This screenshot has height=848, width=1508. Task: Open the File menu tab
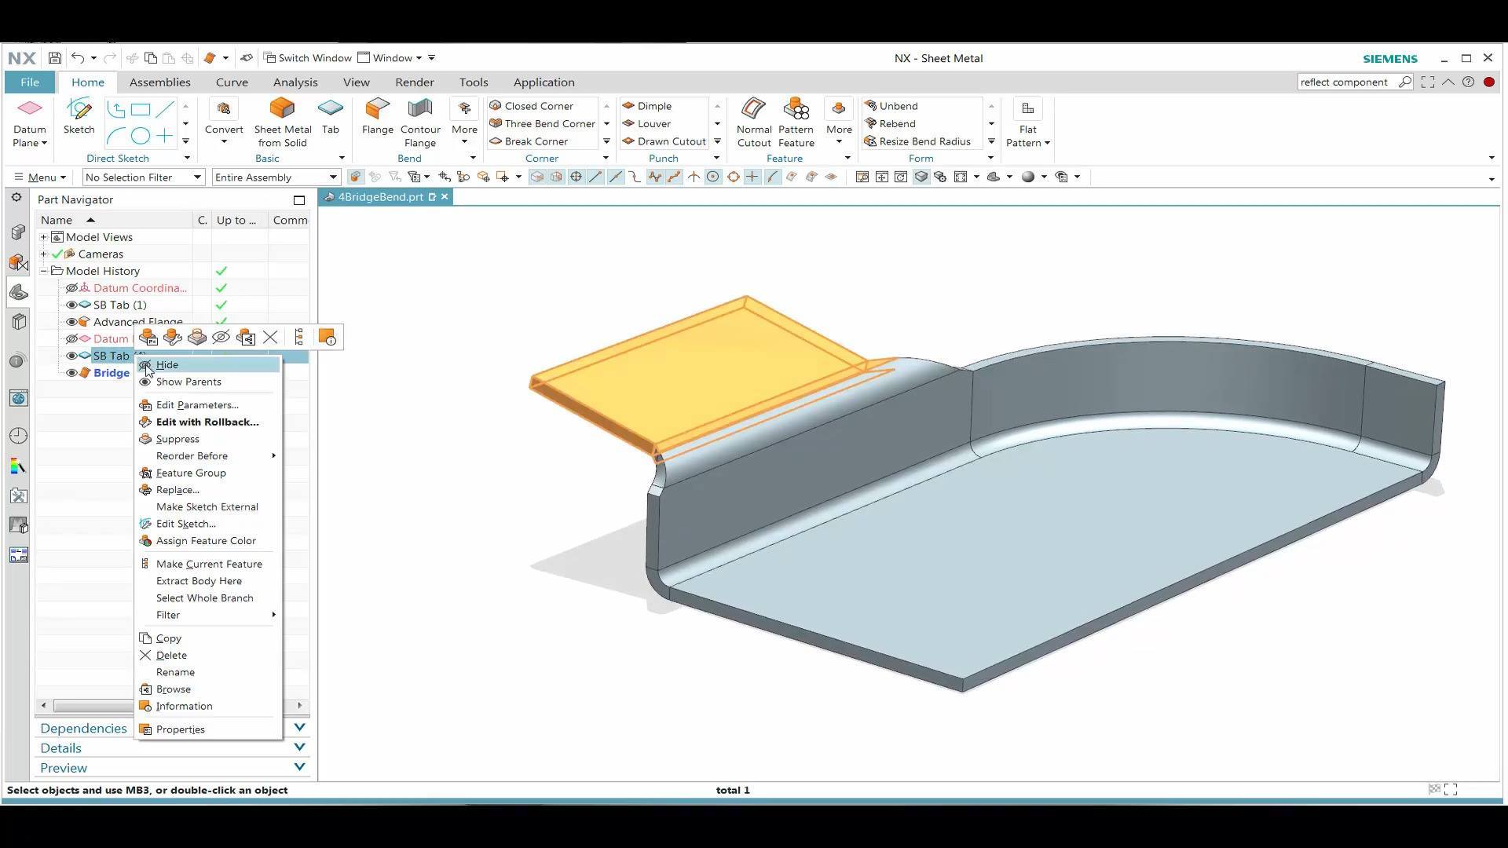click(30, 82)
